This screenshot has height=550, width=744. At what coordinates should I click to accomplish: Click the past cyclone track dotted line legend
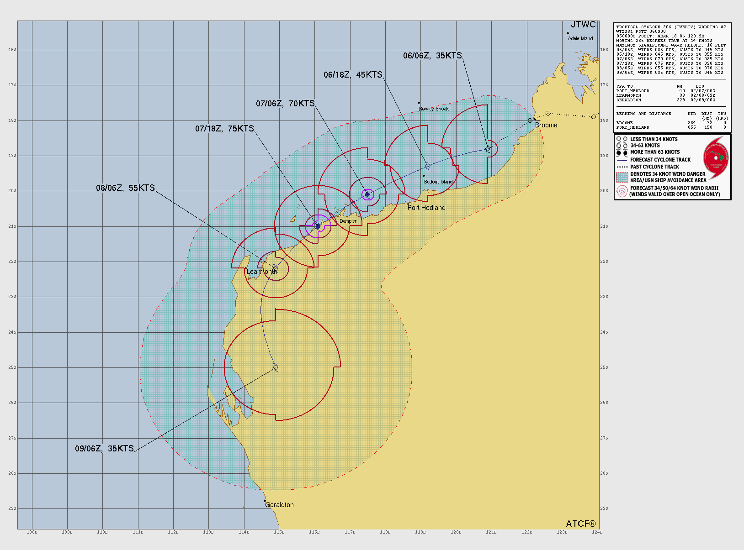(x=622, y=167)
